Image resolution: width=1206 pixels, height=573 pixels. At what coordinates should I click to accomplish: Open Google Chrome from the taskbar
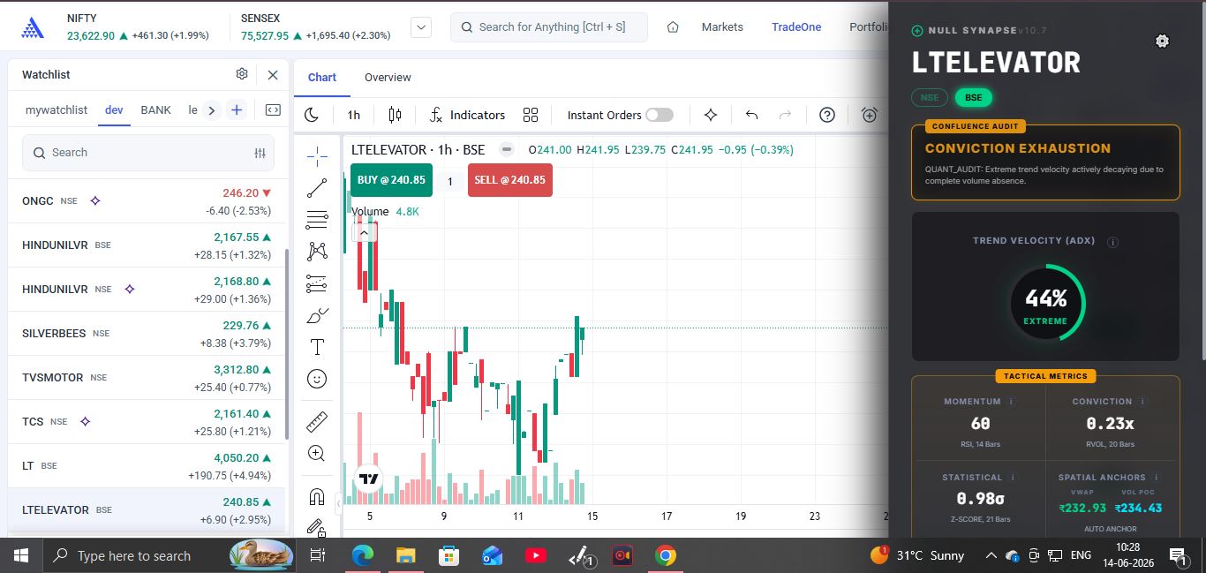click(x=666, y=555)
